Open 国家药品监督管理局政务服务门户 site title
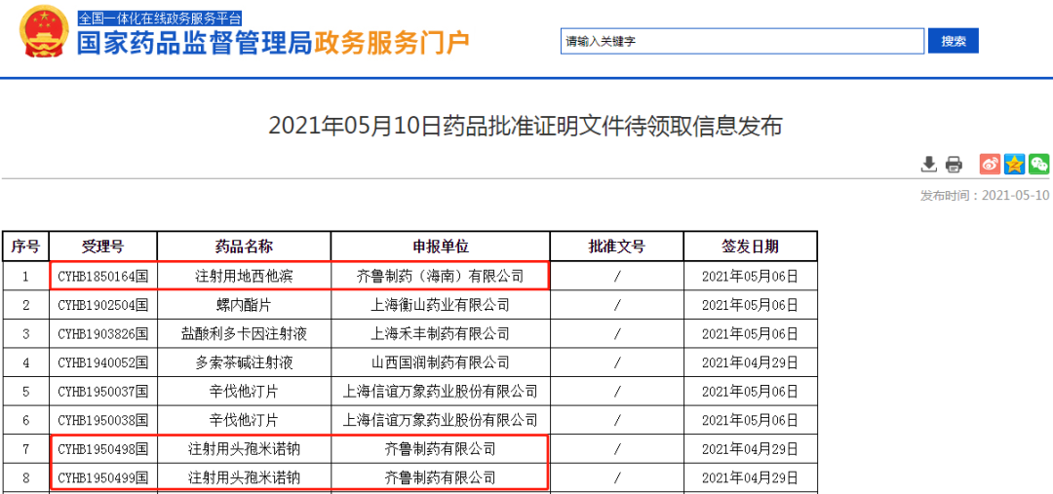Image resolution: width=1053 pixels, height=494 pixels. [x=273, y=43]
